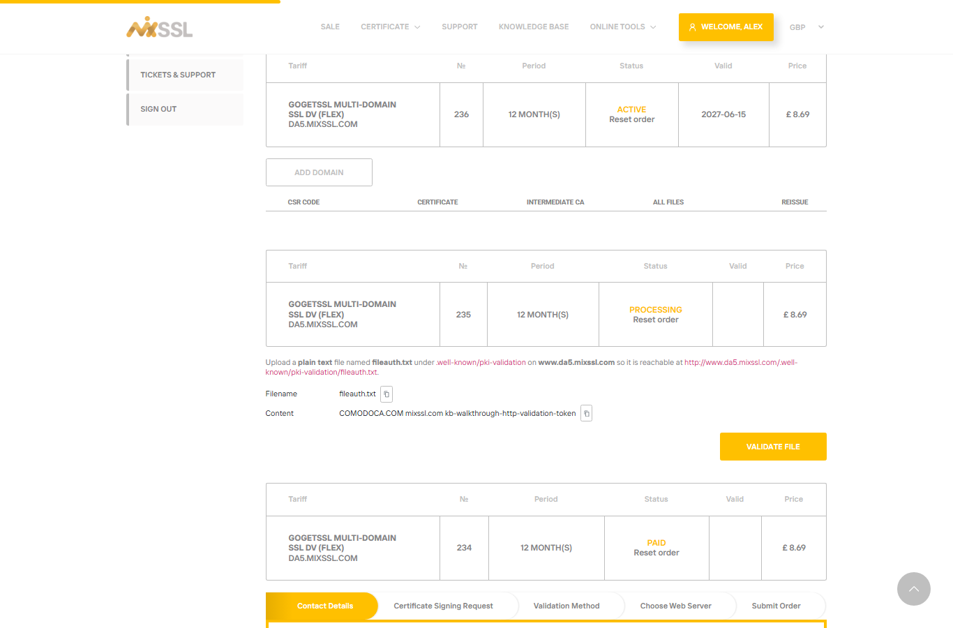Open the Certificate download link
Viewport: 953px width, 628px height.
click(437, 202)
